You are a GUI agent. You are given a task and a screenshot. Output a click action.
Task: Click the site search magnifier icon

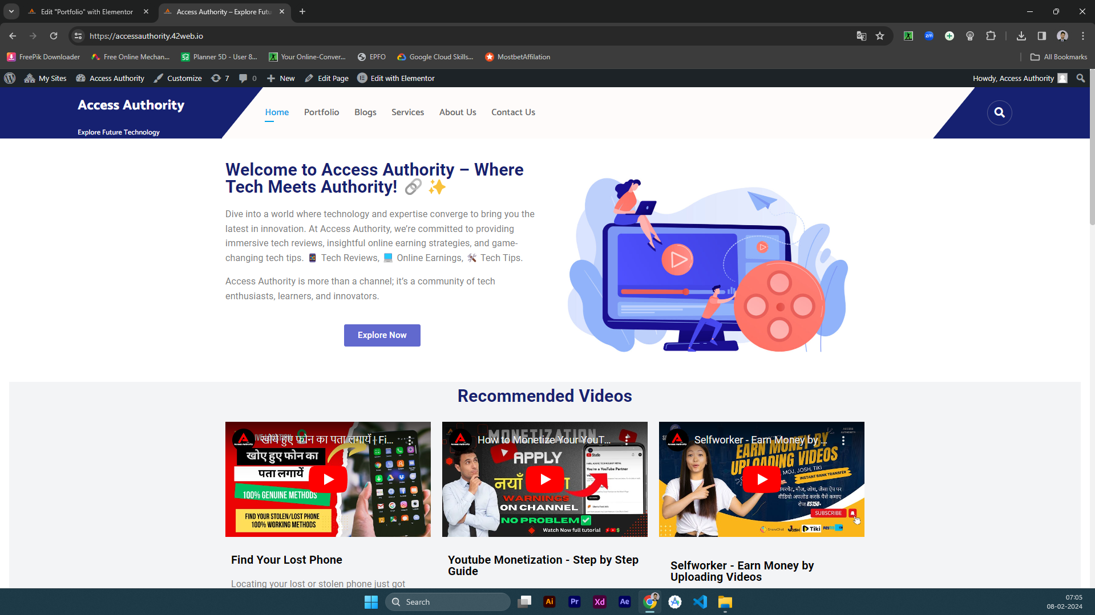point(999,113)
